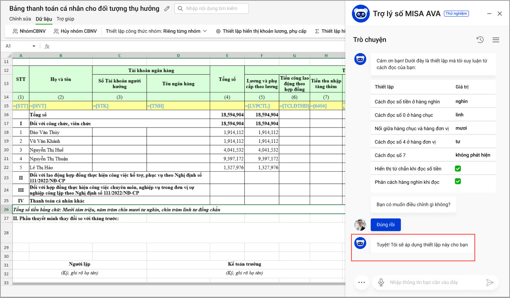The image size is (510, 298).
Task: Close the MISA AVA assistant panel
Action: click(500, 14)
